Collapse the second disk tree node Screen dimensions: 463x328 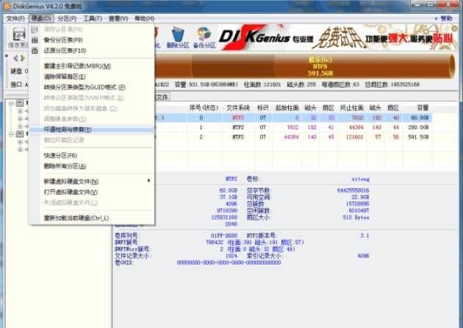coord(11,134)
